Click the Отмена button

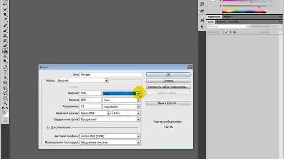[168, 81]
